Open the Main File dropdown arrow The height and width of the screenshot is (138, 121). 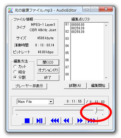(x=51, y=102)
